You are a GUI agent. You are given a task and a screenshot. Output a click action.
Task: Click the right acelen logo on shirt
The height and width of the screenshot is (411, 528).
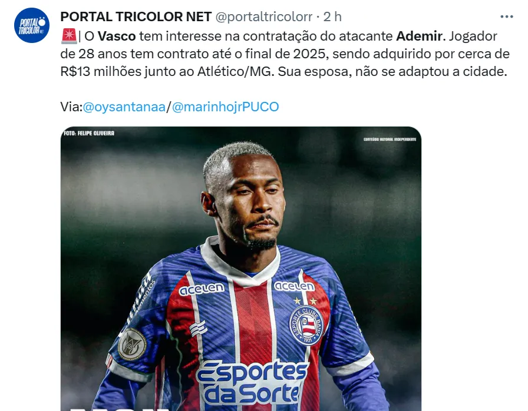294,286
